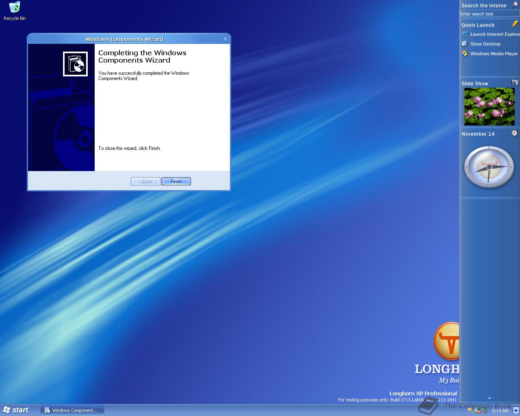Click the Internet Explorer icon in Quick Launch
This screenshot has width=520, height=416.
465,34
